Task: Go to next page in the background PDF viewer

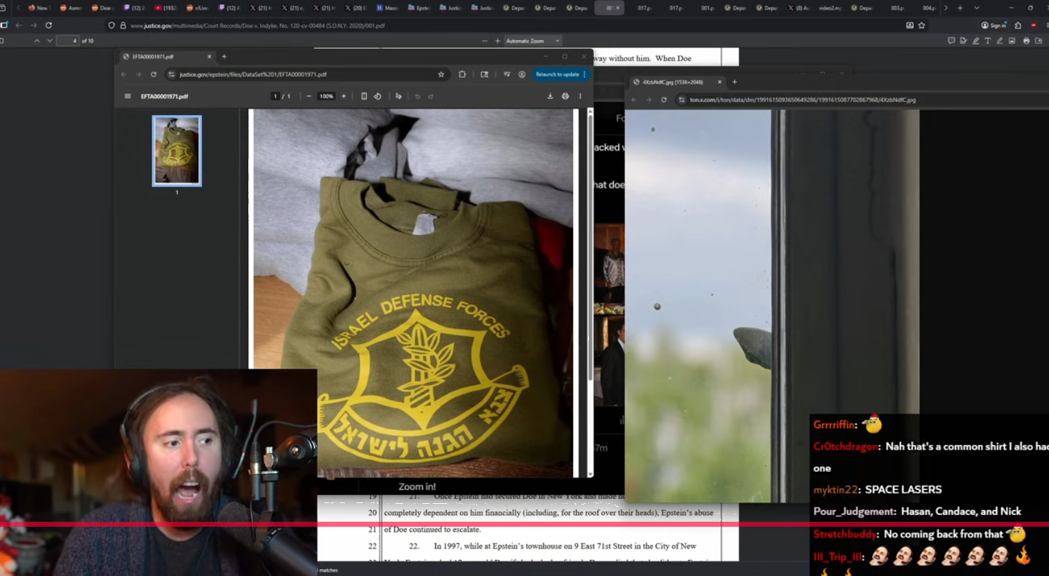Action: pos(50,41)
